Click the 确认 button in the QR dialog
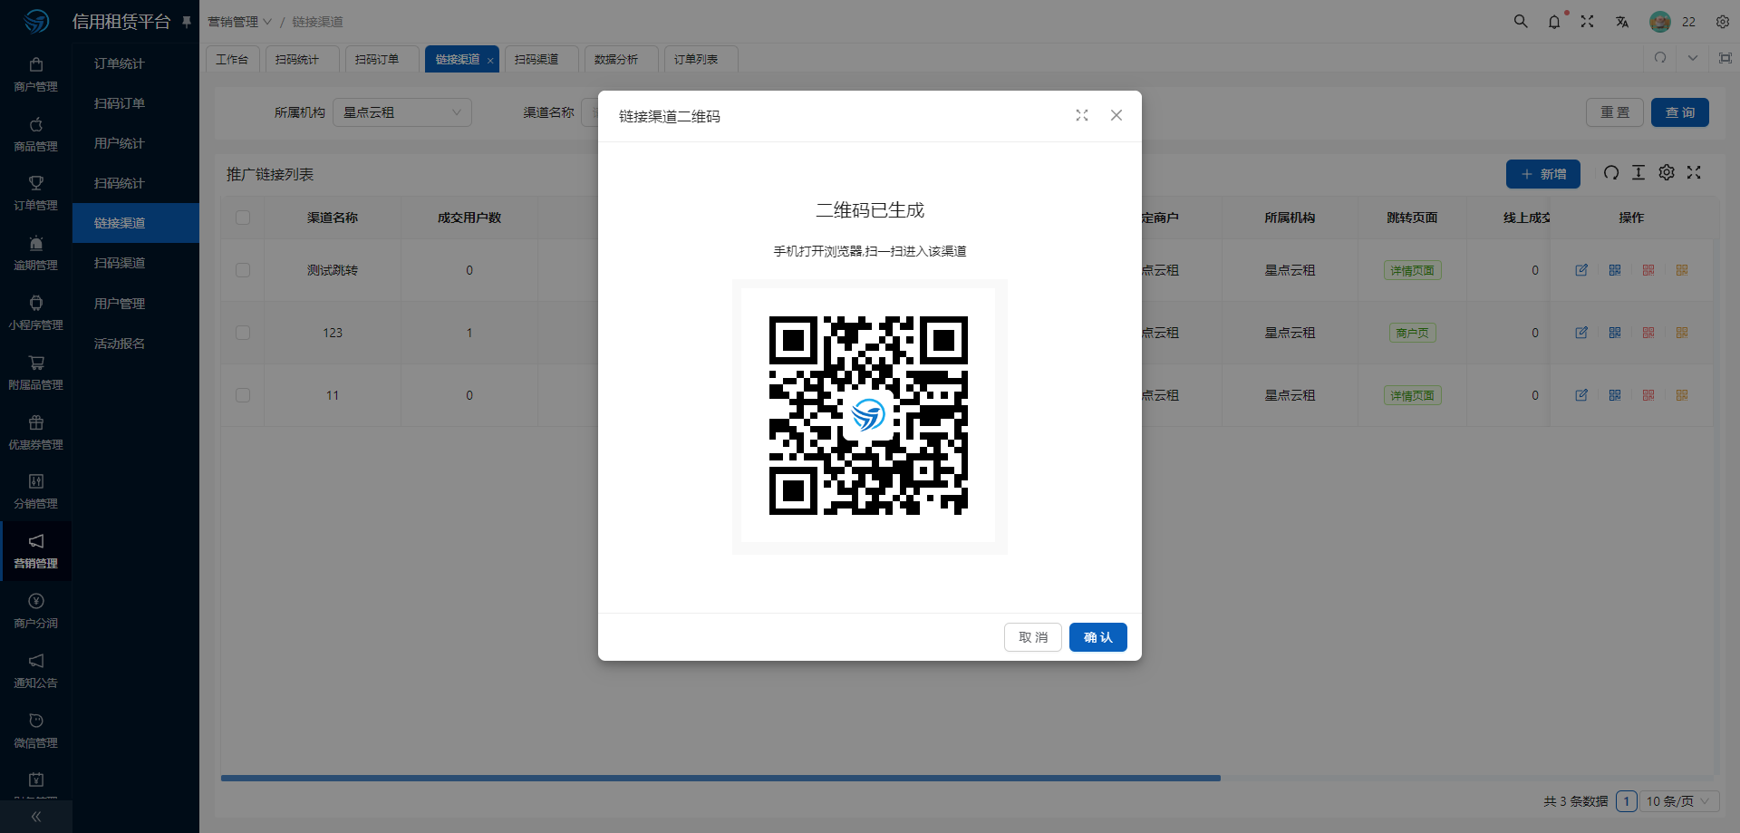This screenshot has width=1740, height=833. pyautogui.click(x=1097, y=637)
